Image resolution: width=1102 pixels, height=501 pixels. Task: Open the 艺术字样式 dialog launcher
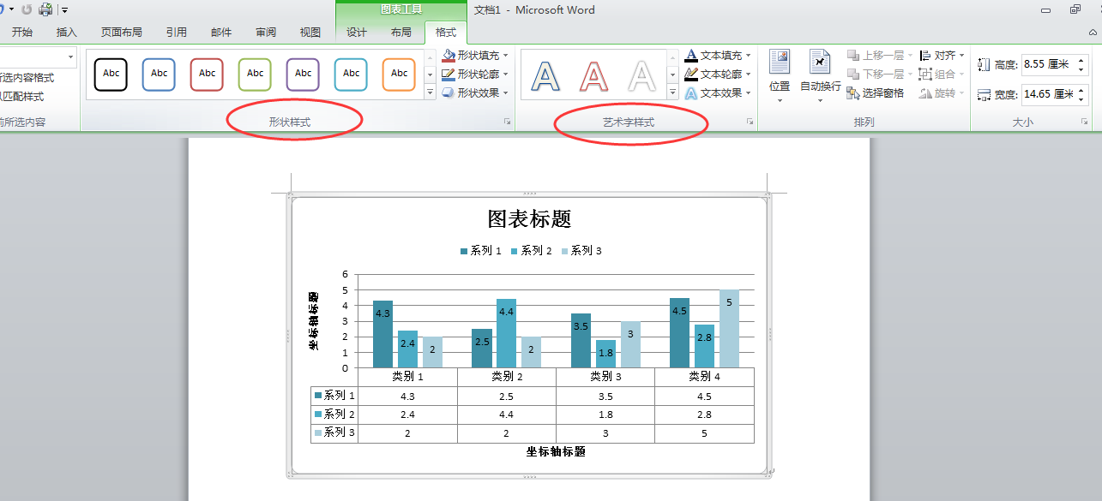click(x=750, y=122)
